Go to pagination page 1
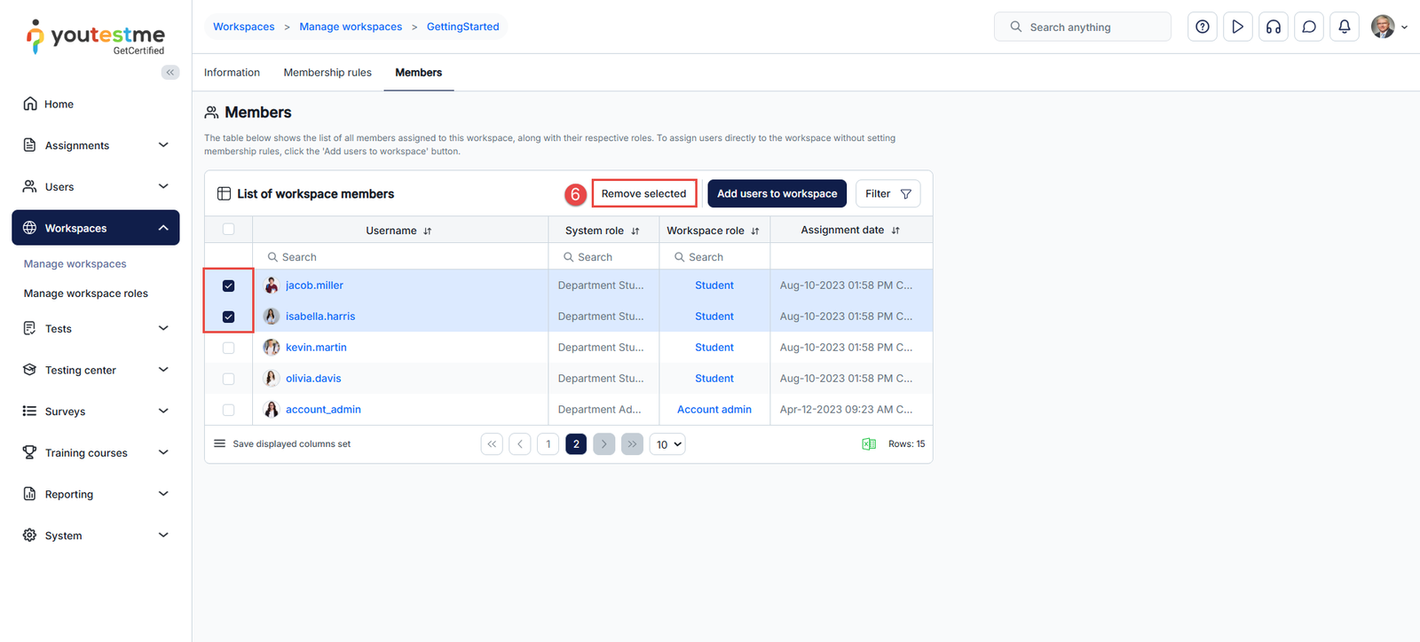 click(548, 444)
